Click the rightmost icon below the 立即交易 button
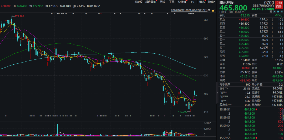The image size is (284, 140). (x=282, y=12)
